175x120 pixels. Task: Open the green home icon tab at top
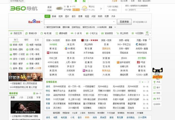point(76,1)
